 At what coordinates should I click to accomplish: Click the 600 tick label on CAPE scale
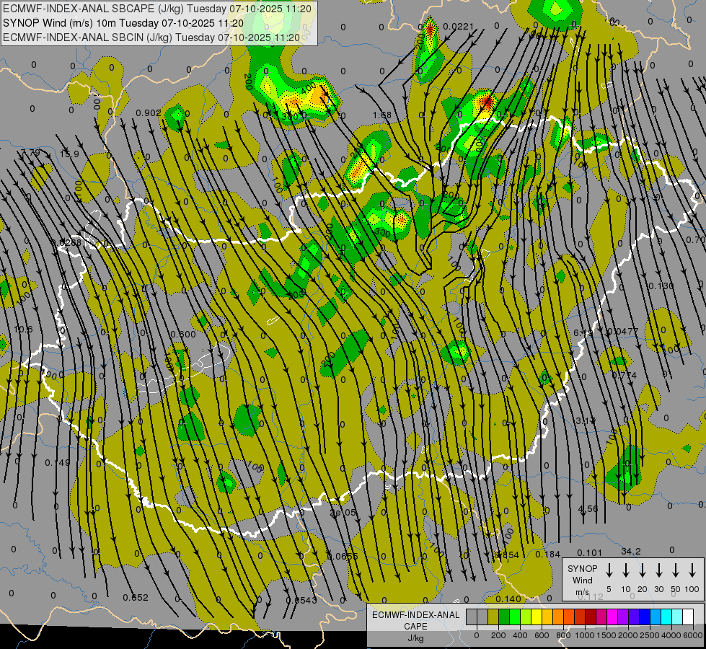(x=542, y=635)
